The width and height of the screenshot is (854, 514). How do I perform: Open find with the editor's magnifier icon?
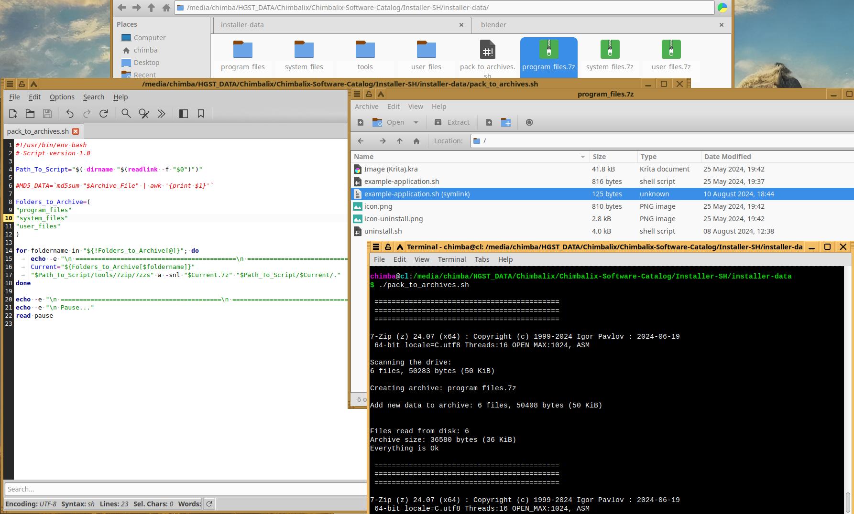click(x=126, y=114)
